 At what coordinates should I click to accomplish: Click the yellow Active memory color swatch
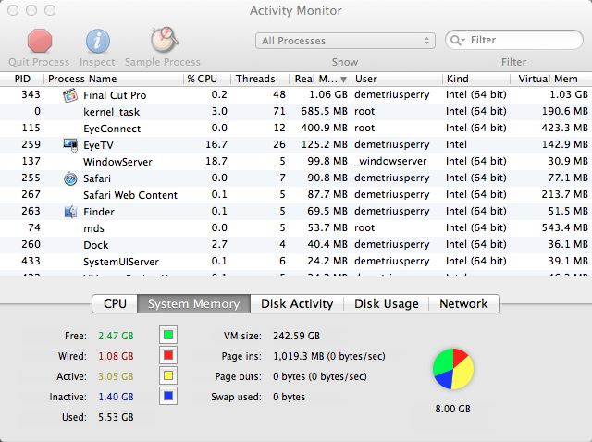coord(168,375)
